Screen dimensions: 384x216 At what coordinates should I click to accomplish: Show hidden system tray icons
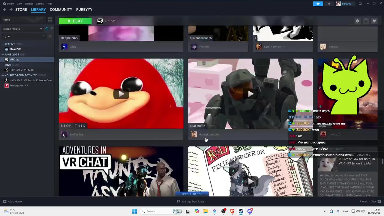325,211
